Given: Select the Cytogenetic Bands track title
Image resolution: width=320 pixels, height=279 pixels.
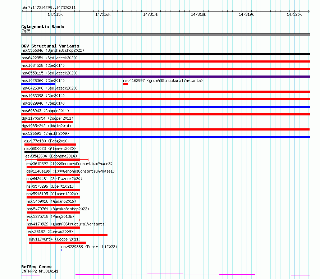Looking at the screenshot, I should (x=43, y=27).
